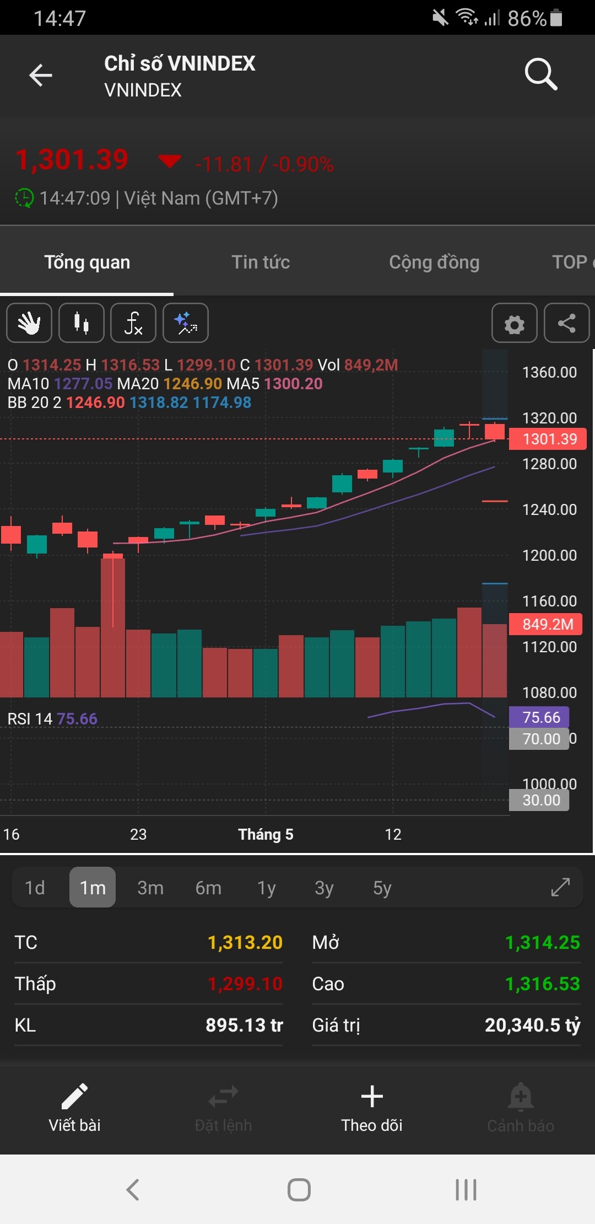Select the hand pan tool
The height and width of the screenshot is (1224, 595).
(29, 323)
